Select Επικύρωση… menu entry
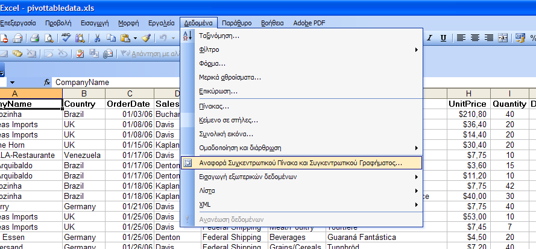Viewport: 536px width, 249px height. [301, 92]
